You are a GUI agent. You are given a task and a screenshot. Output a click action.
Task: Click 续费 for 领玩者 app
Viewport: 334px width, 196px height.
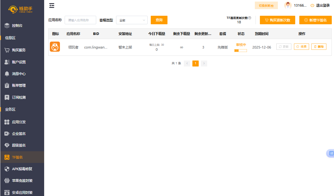coord(301,47)
